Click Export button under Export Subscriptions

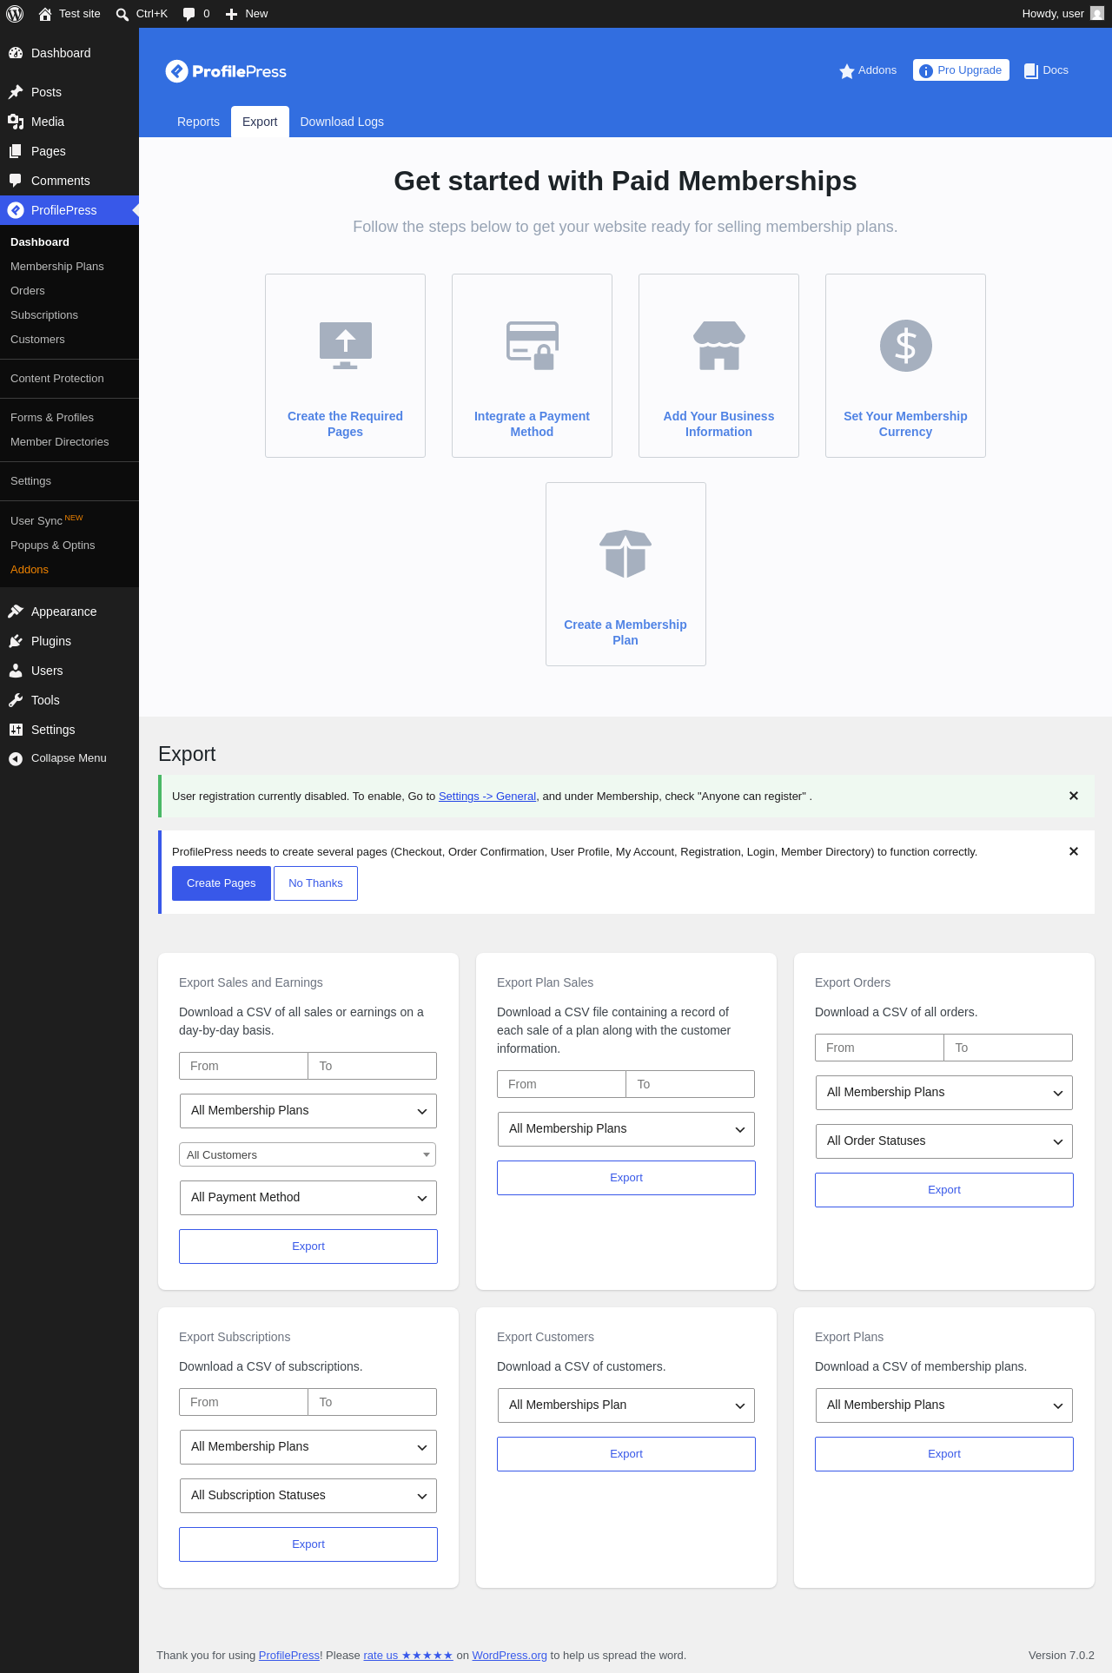308,1544
